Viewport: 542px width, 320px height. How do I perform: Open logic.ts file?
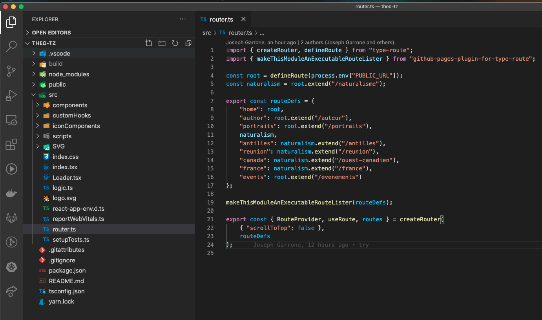(x=109, y=188)
